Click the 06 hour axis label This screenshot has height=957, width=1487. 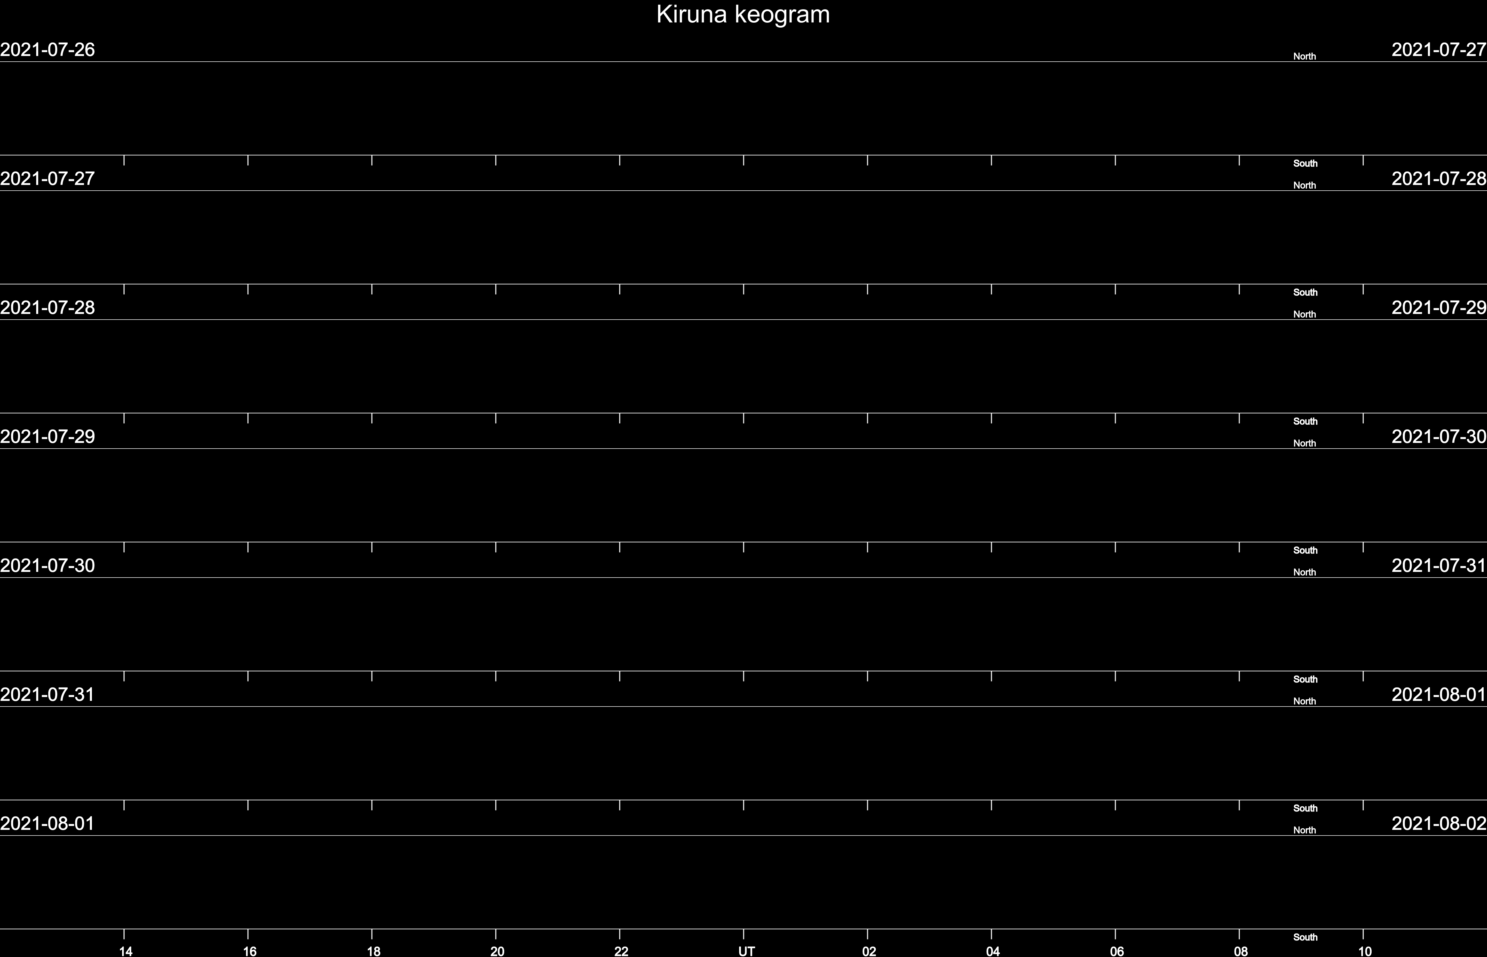click(1117, 951)
